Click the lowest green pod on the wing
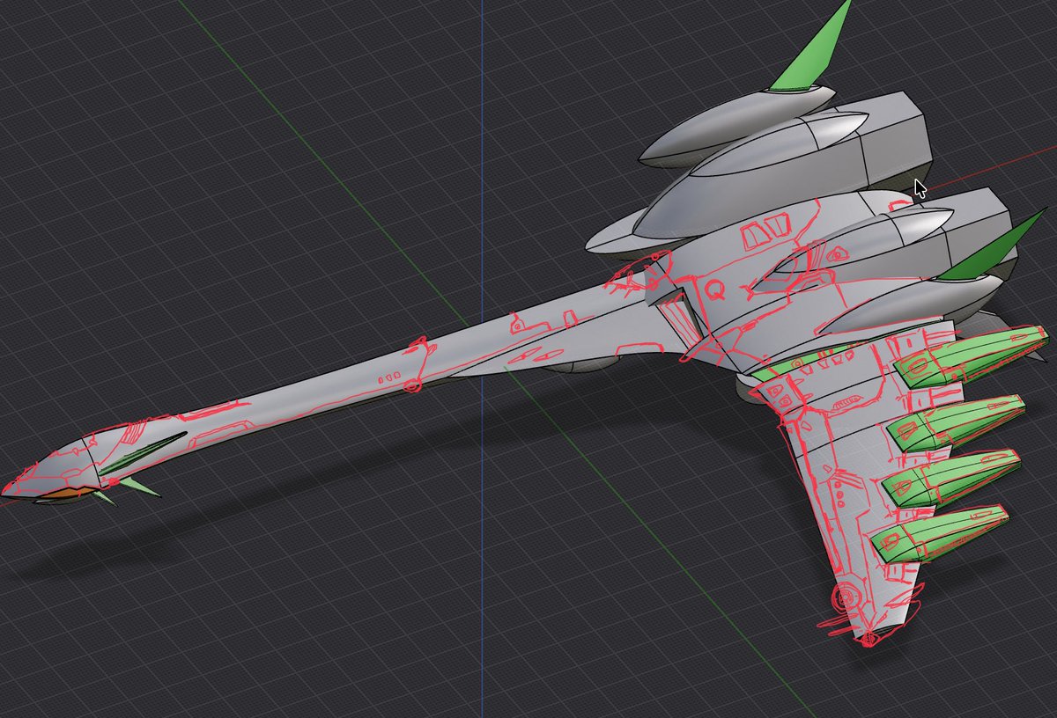This screenshot has width=1057, height=718. (x=938, y=535)
